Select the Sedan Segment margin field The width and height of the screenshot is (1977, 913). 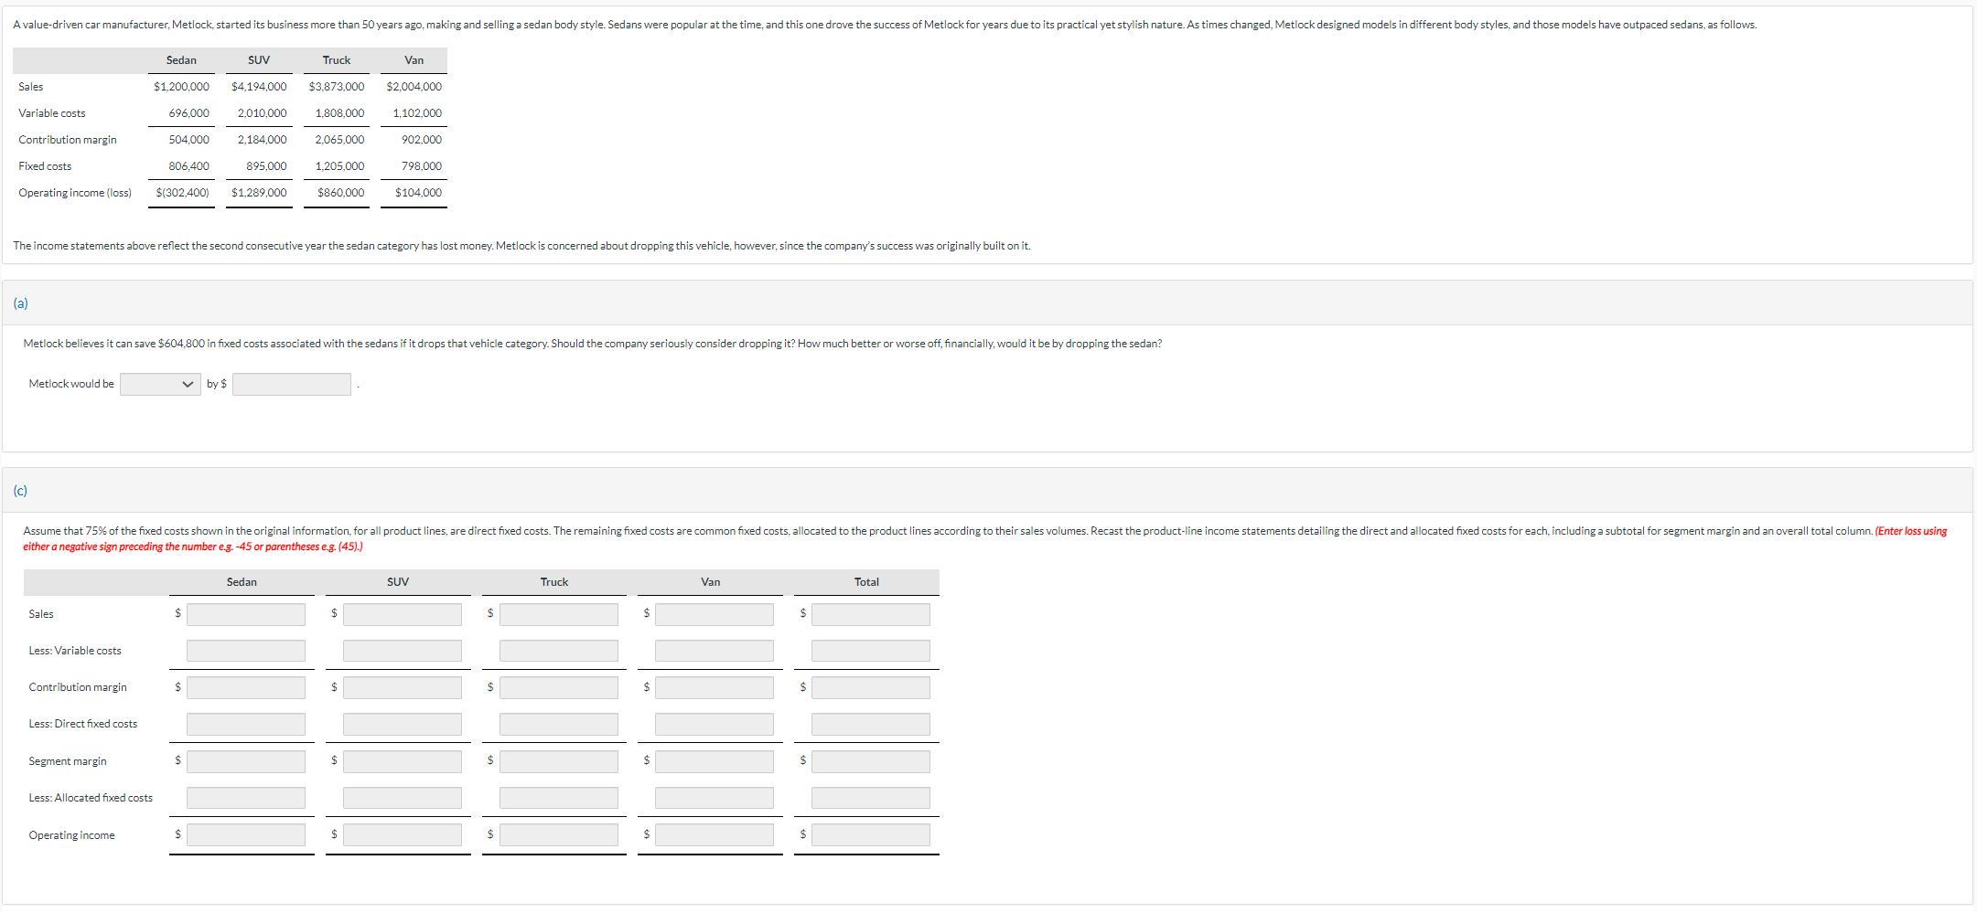tap(246, 761)
